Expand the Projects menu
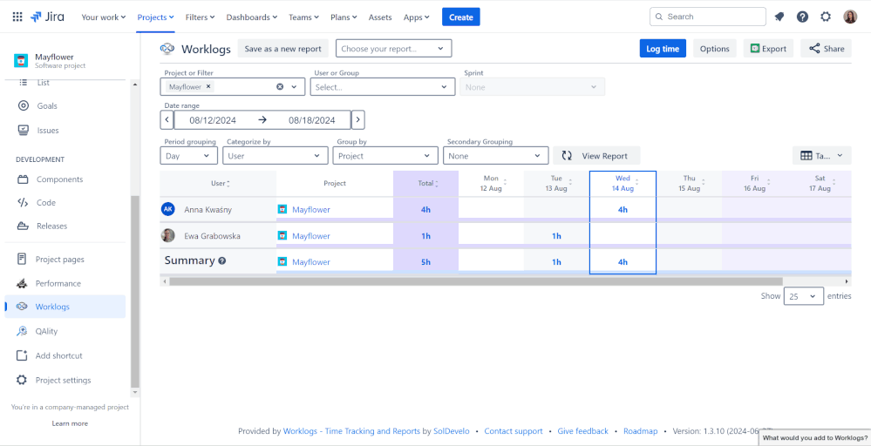The height and width of the screenshot is (446, 871). click(x=155, y=17)
